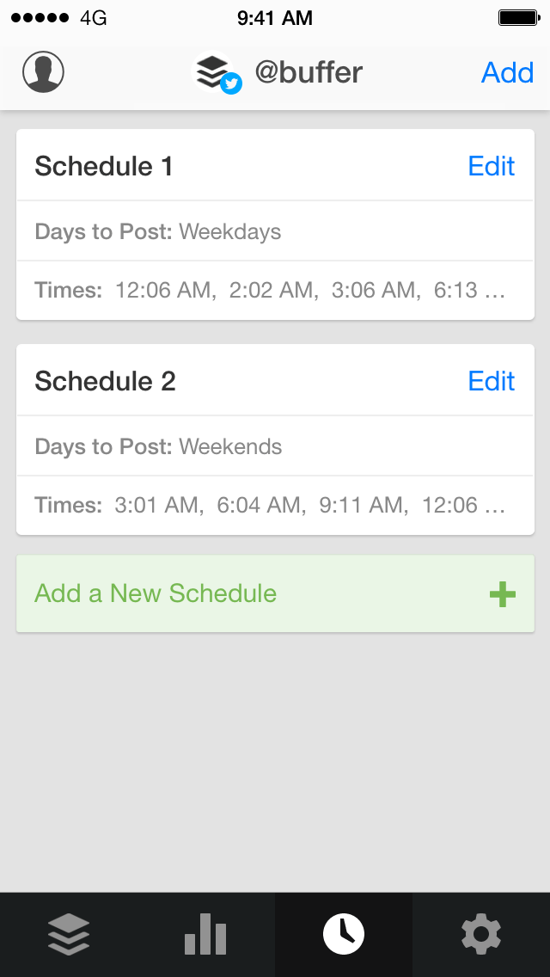Edit Schedule 2
The width and height of the screenshot is (550, 977).
pos(491,381)
